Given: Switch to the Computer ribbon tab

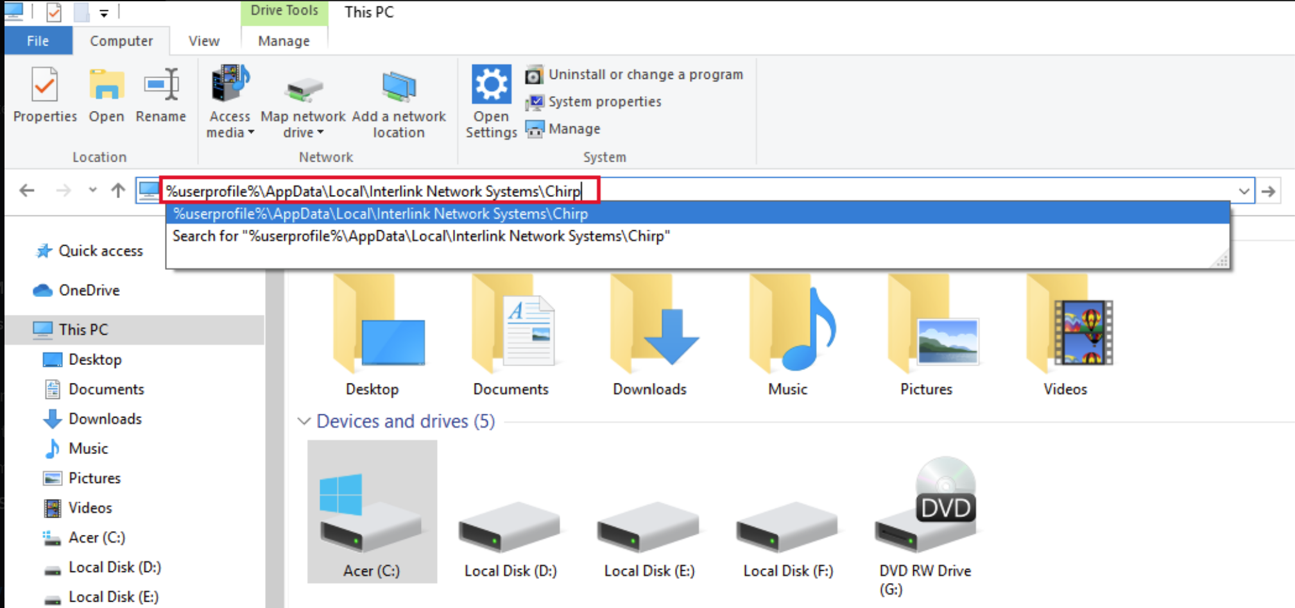Looking at the screenshot, I should pyautogui.click(x=121, y=41).
